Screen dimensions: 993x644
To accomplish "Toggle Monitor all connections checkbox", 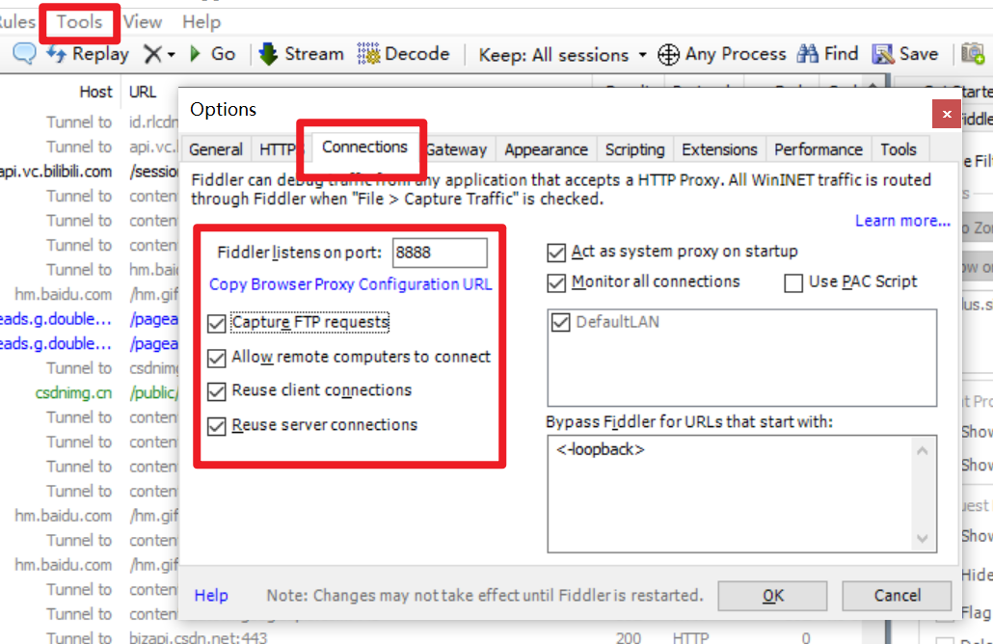I will coord(556,282).
